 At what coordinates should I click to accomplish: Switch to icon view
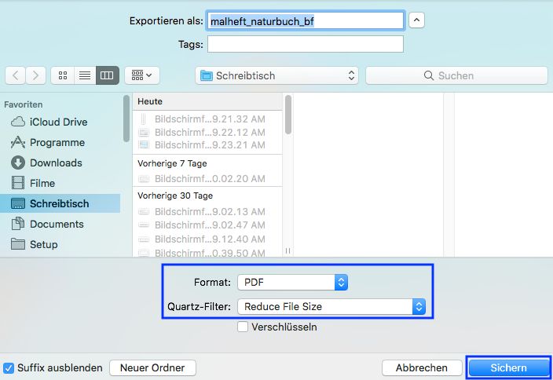click(x=63, y=75)
